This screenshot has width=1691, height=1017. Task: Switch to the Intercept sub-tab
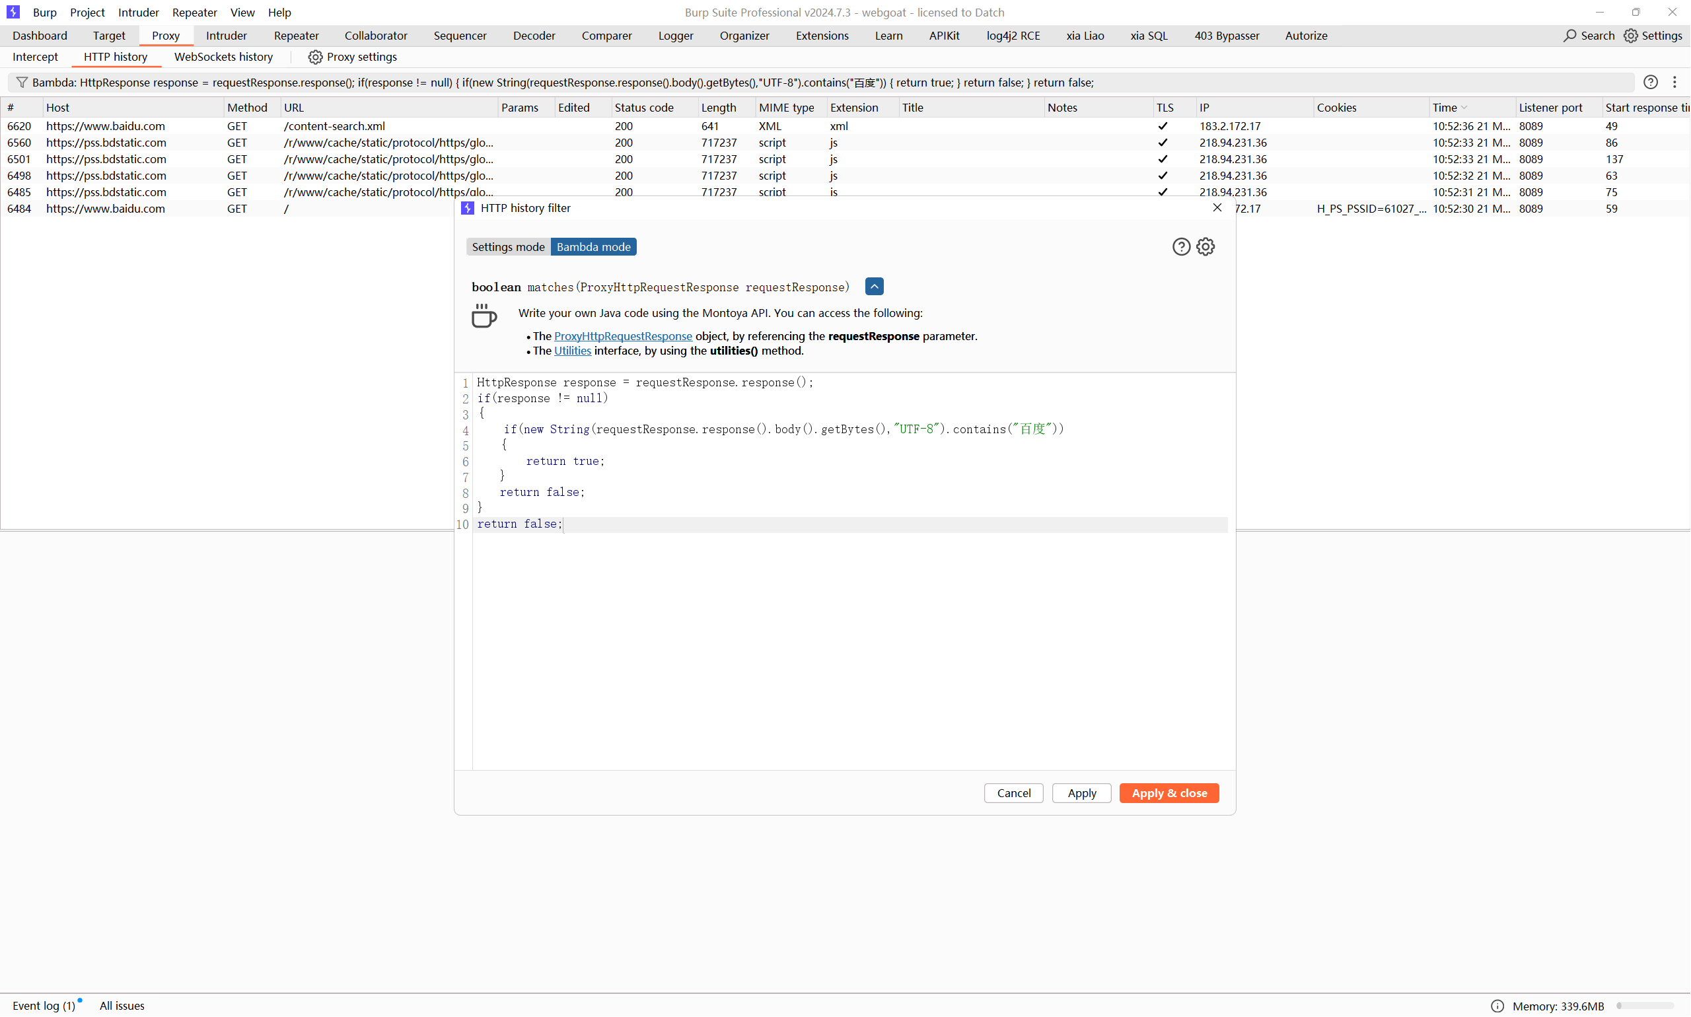pyautogui.click(x=35, y=57)
